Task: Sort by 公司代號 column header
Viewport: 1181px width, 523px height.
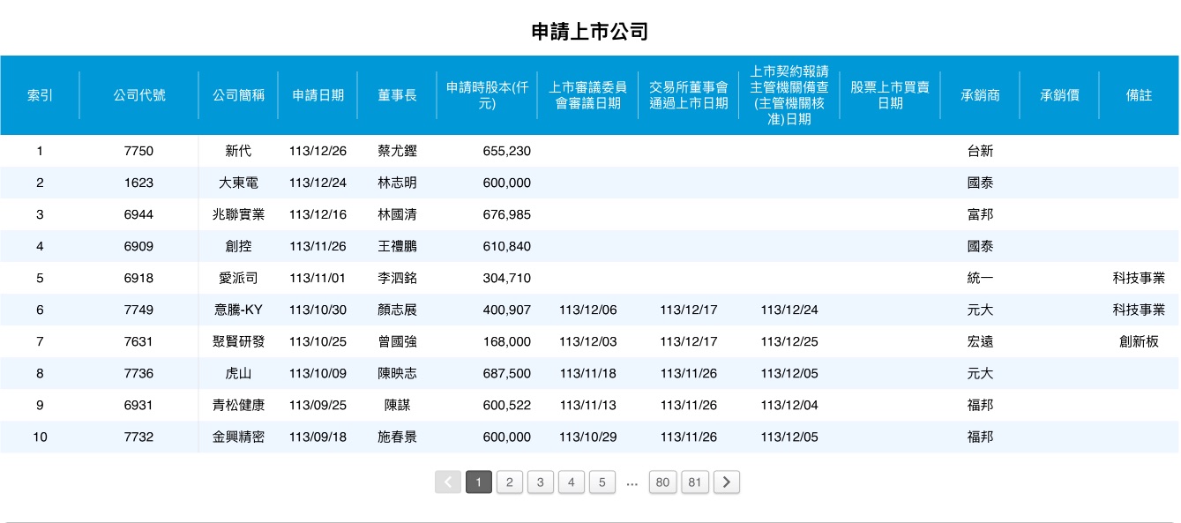Action: (138, 95)
